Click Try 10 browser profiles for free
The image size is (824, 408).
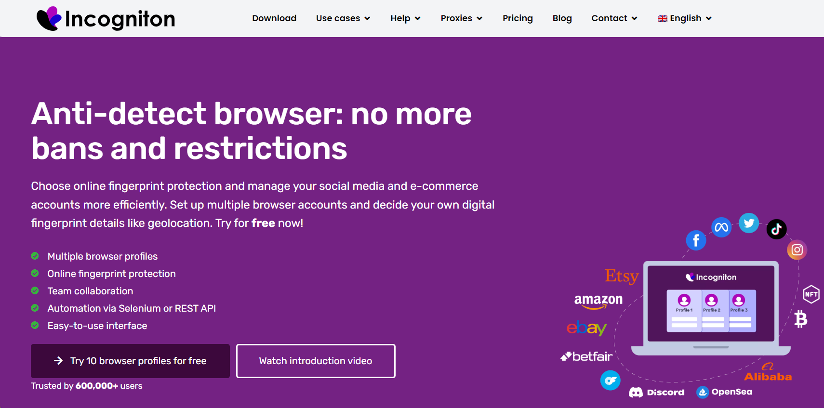coord(130,361)
